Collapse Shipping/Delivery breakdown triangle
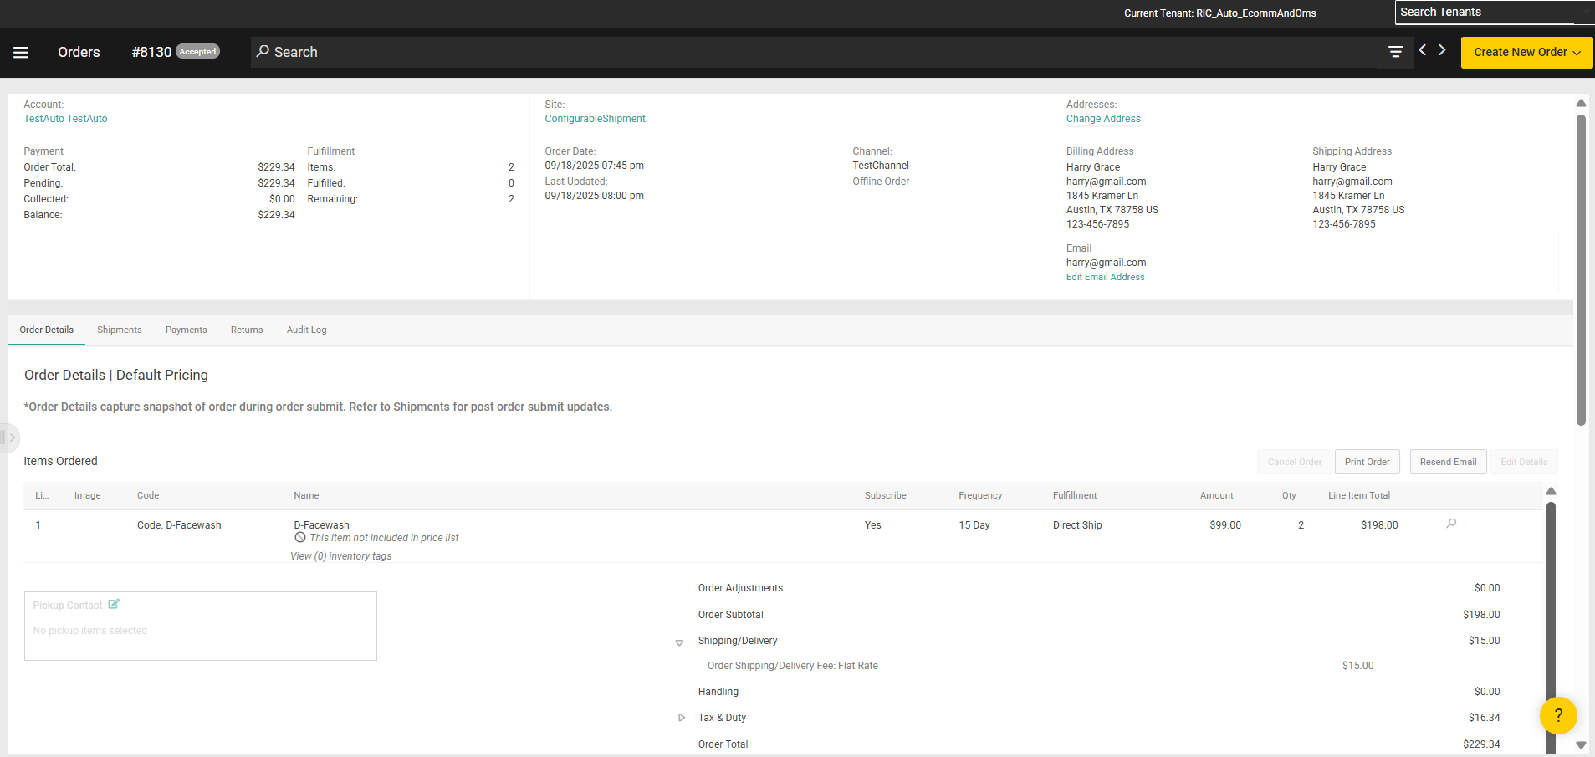 pyautogui.click(x=679, y=642)
